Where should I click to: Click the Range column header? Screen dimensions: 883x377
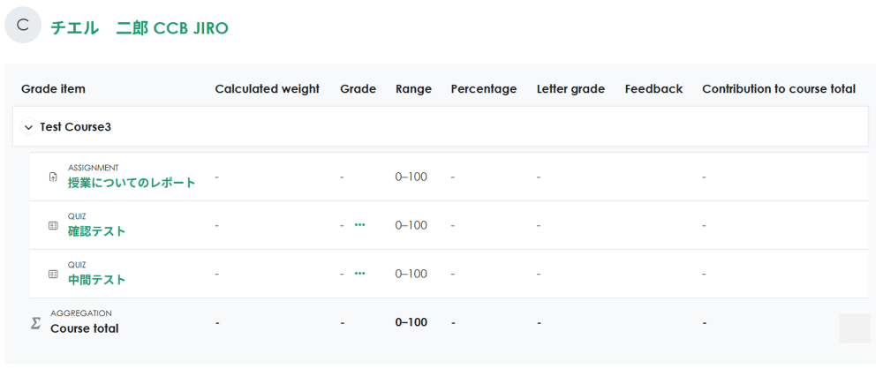point(413,89)
